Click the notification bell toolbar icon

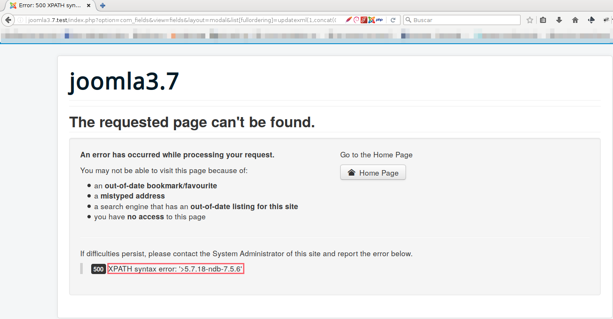click(x=591, y=20)
